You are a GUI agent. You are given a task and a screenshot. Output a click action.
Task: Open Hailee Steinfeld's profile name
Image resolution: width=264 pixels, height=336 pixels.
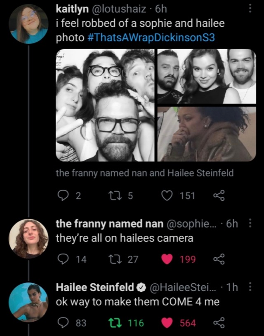95,287
